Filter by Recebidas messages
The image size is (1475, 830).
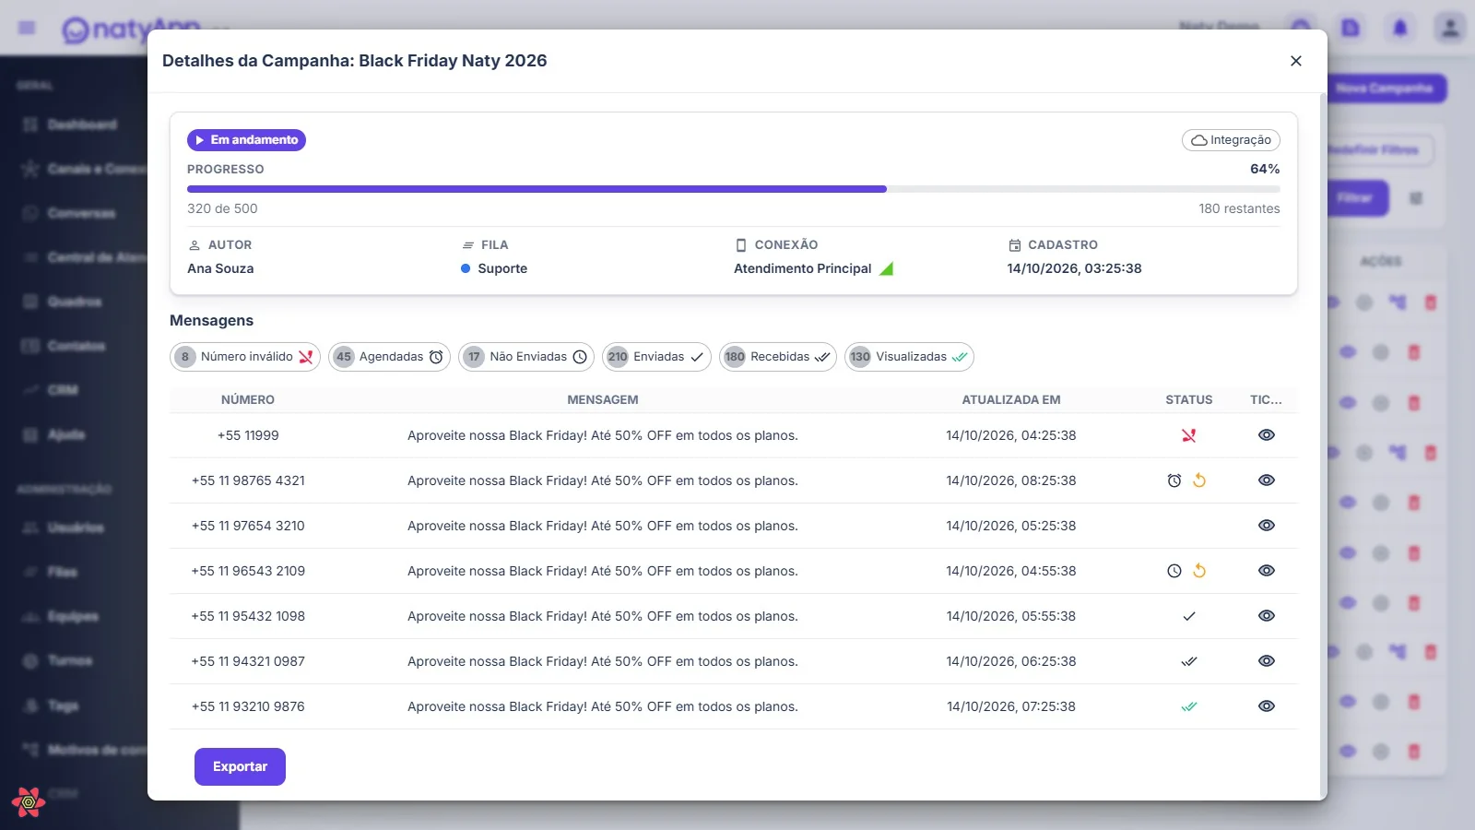778,357
